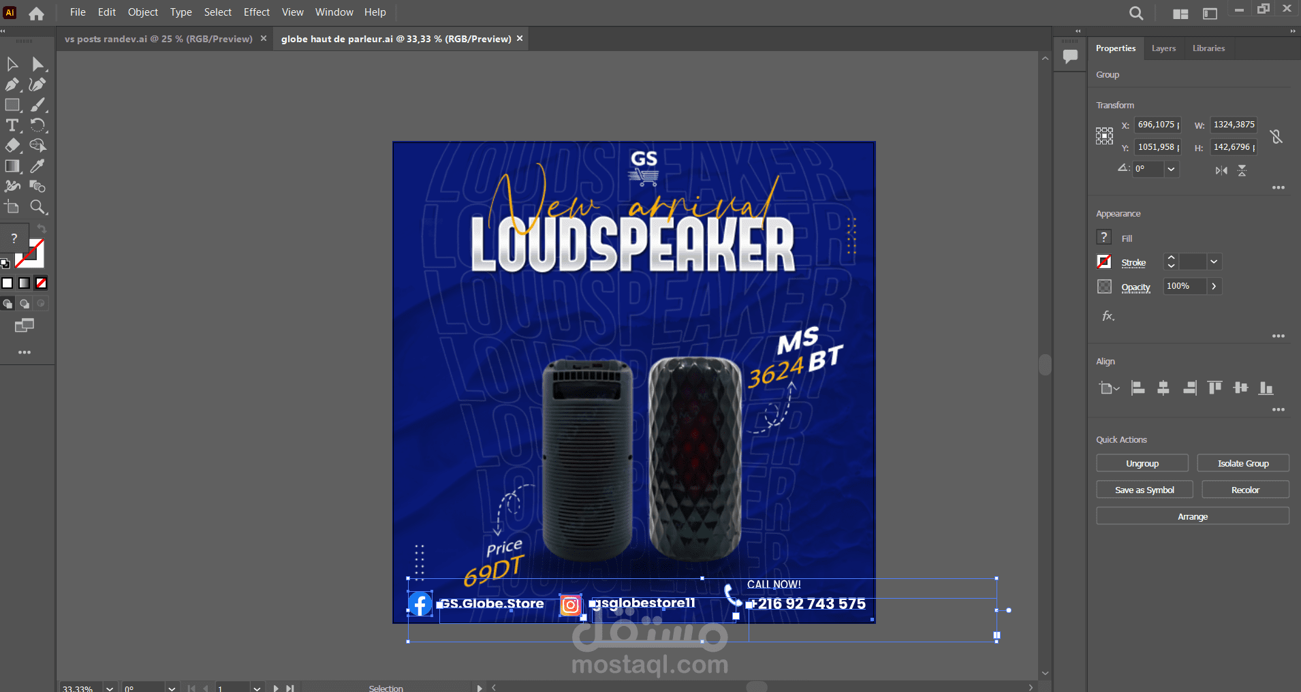Click the Fill color swatch in Appearance
The image size is (1301, 692).
coord(1104,237)
